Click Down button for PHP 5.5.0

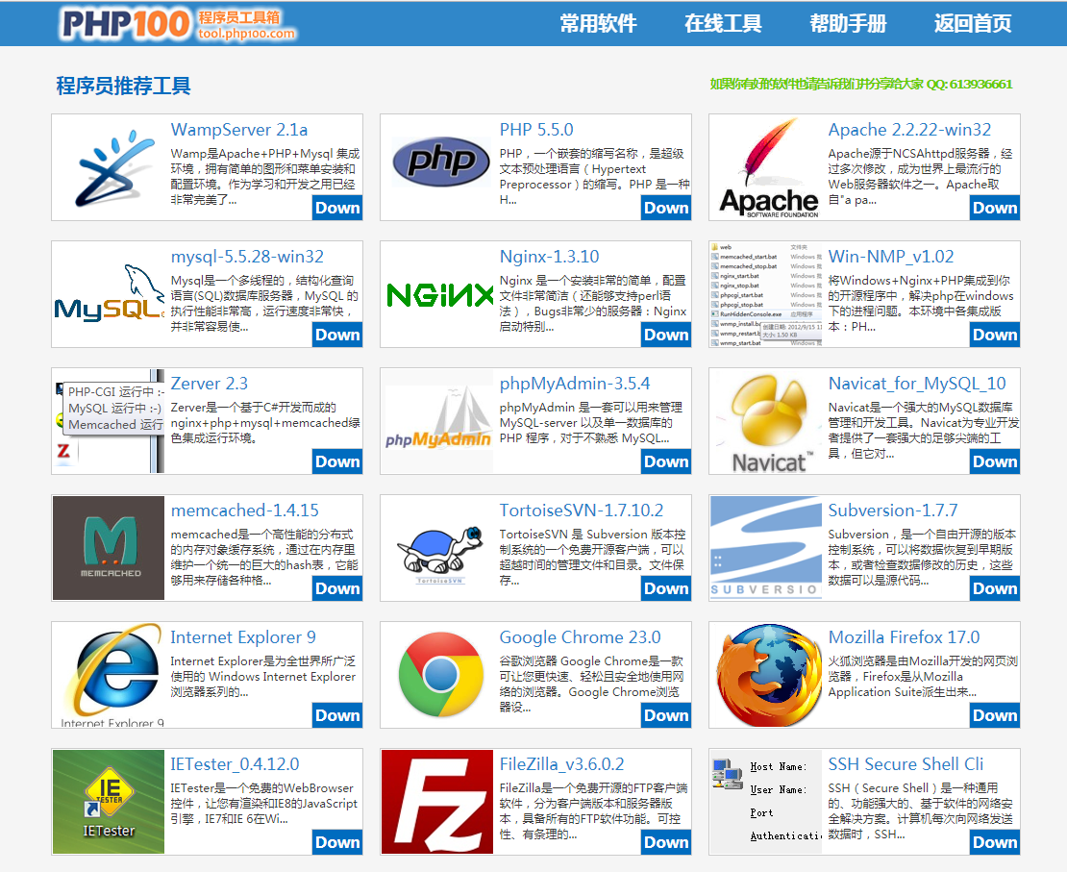point(666,209)
